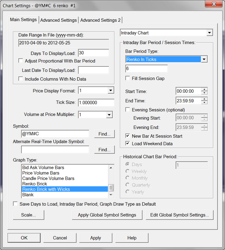Click Find button next to Symbol field
The height and width of the screenshot is (250, 225).
click(x=104, y=134)
